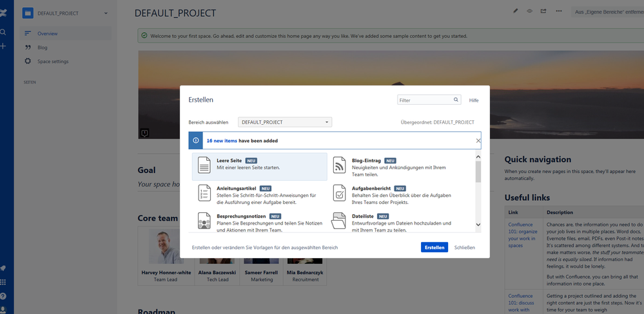Click the share icon in page header
Image resolution: width=644 pixels, height=314 pixels.
[x=543, y=11]
